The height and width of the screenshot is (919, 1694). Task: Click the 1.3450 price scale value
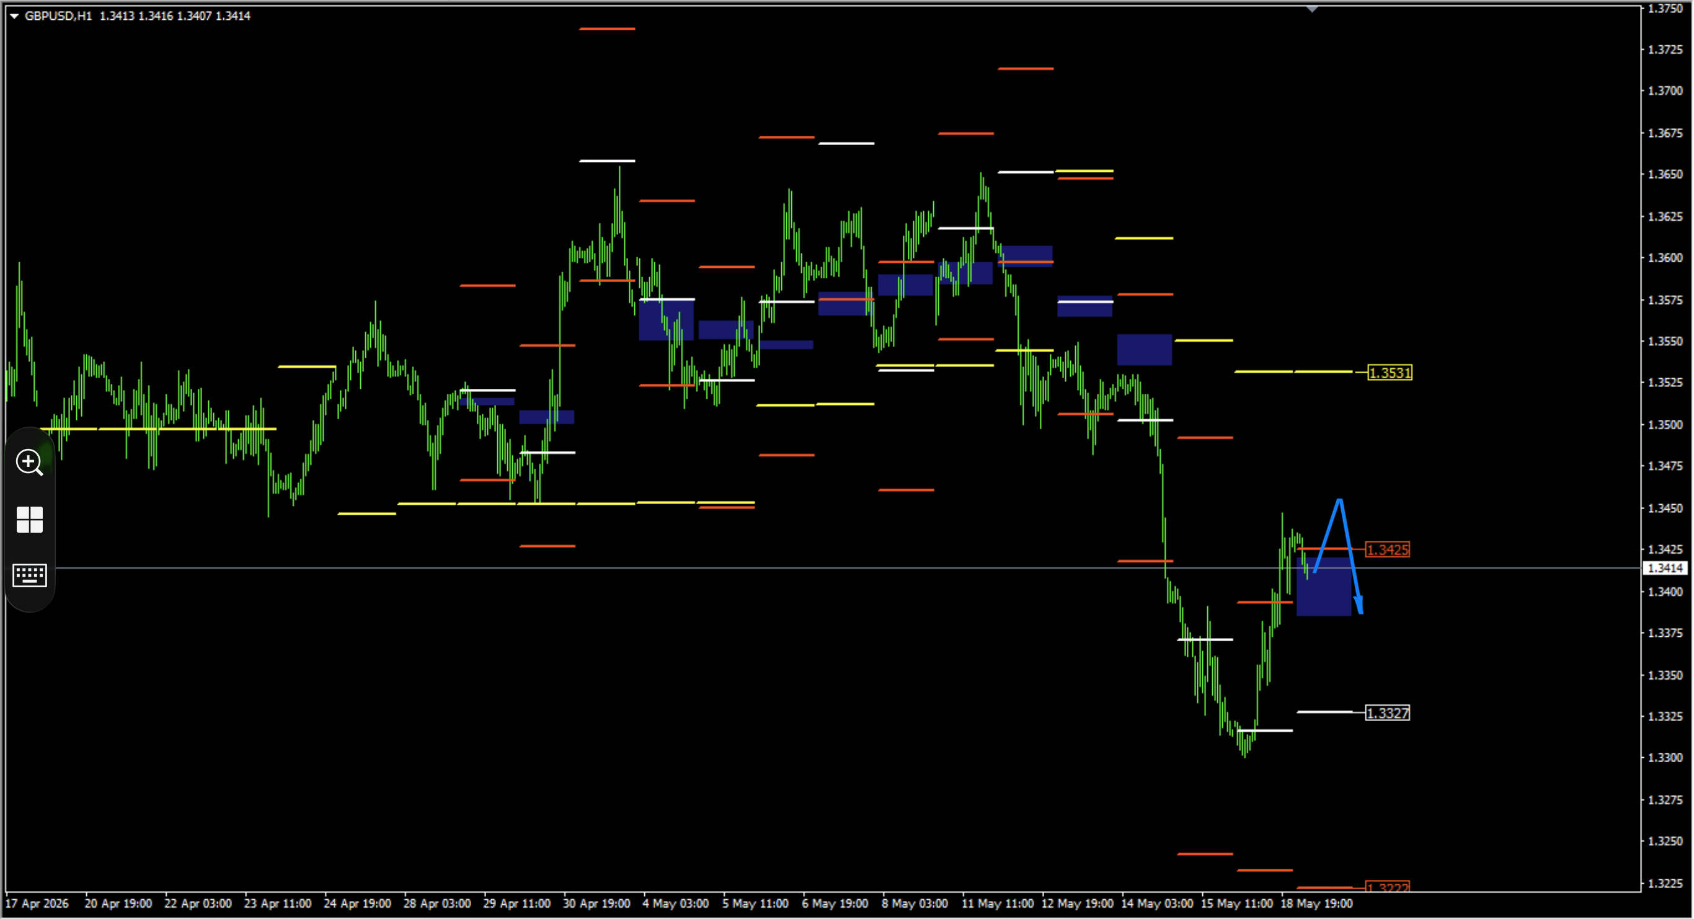coord(1664,508)
